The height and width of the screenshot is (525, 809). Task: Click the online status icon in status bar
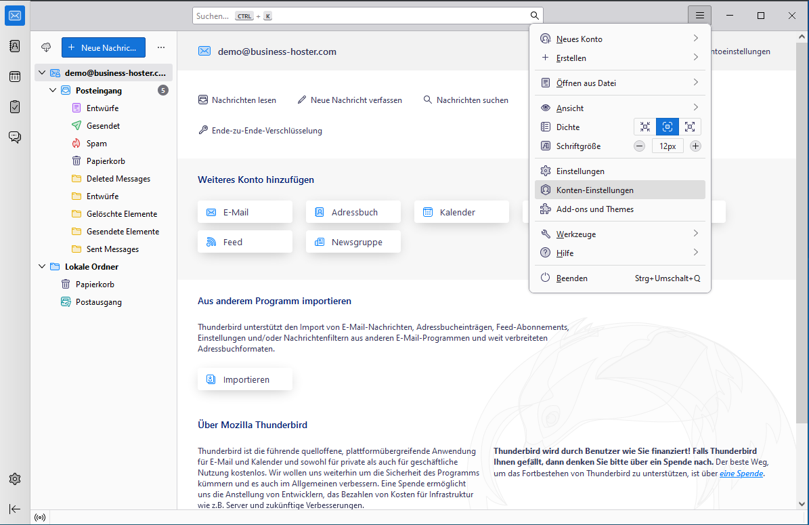coord(40,518)
